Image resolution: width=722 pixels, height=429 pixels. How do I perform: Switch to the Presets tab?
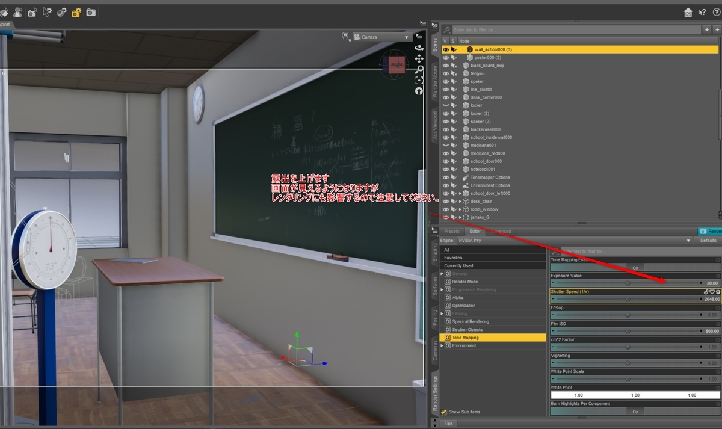(451, 231)
